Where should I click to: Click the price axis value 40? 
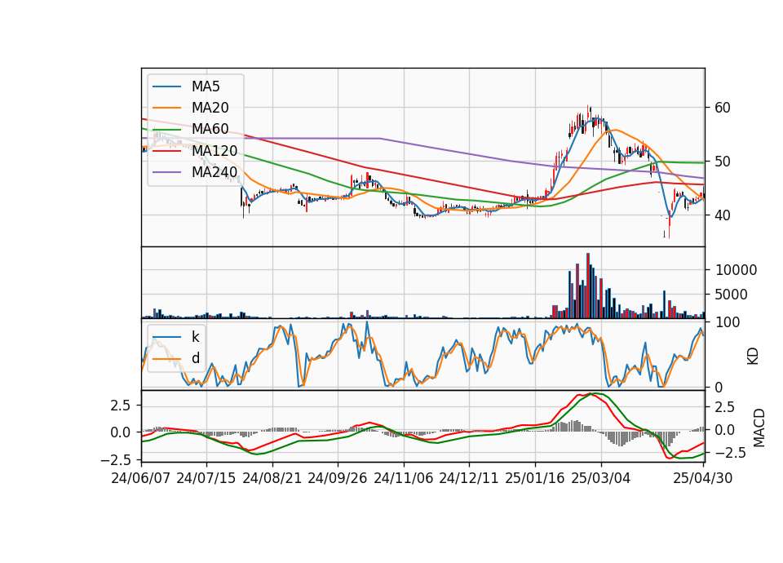pos(722,215)
